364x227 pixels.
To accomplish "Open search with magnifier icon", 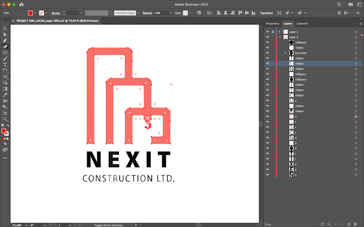I will (x=339, y=4).
